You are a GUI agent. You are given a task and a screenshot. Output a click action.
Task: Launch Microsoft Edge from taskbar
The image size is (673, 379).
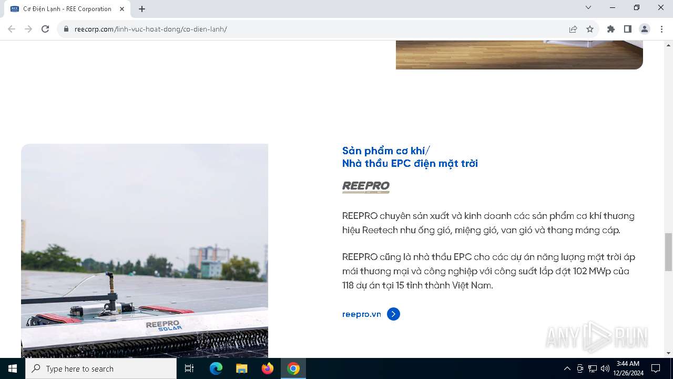point(216,368)
